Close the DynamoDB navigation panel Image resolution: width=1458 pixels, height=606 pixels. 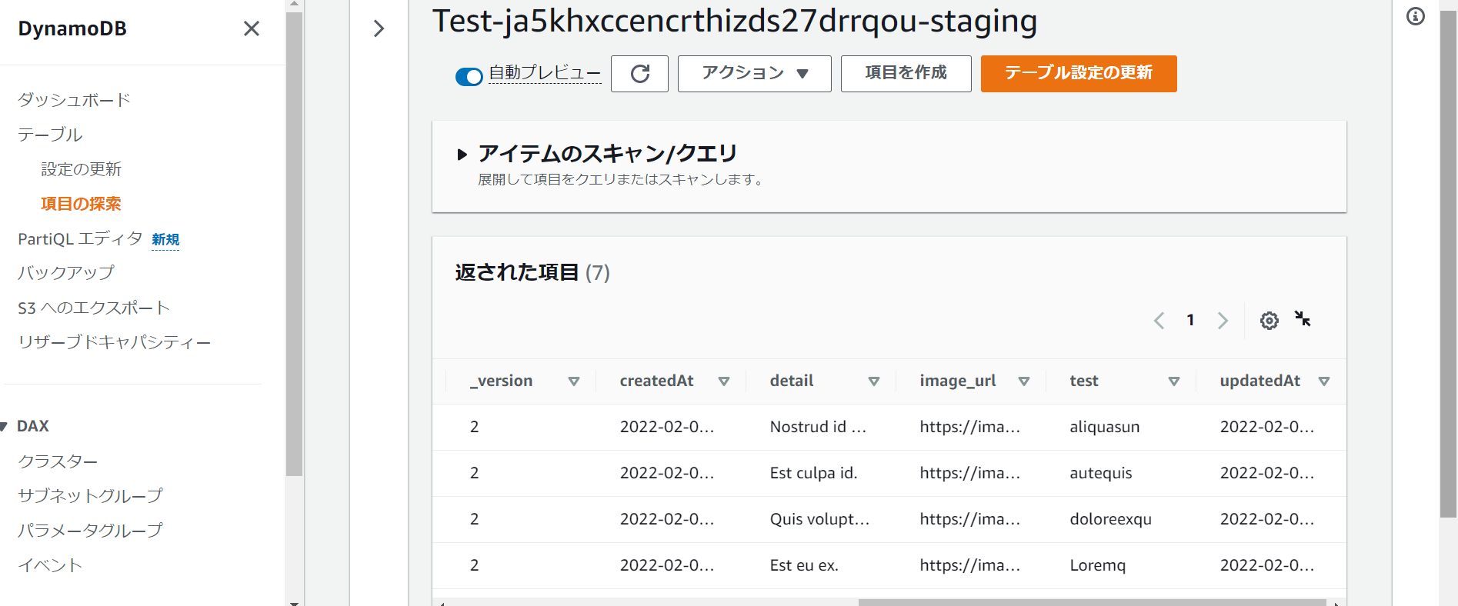pos(251,28)
